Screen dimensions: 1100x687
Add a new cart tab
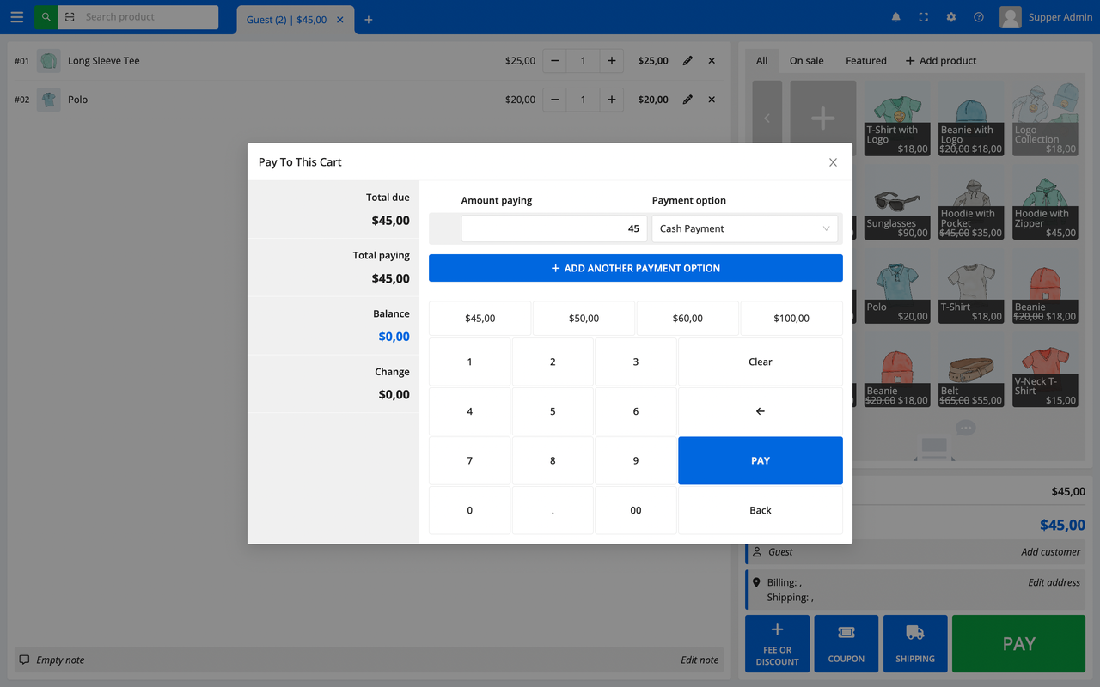[x=369, y=20]
